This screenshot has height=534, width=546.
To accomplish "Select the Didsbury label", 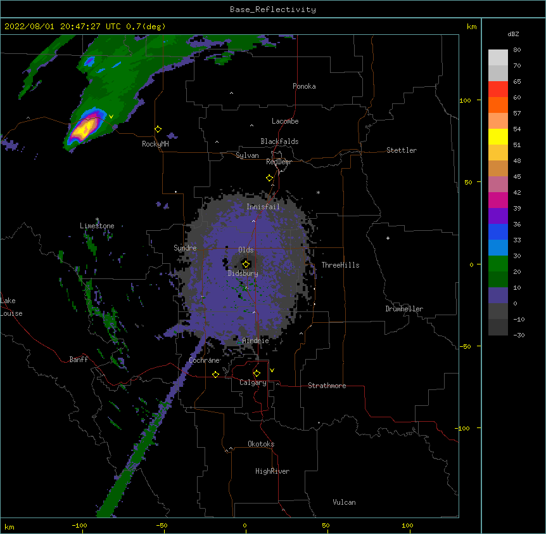I will [x=243, y=273].
